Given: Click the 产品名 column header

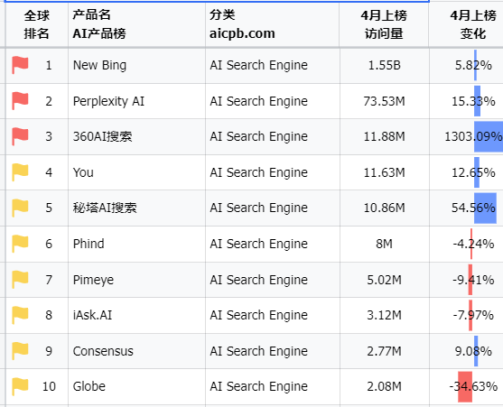Looking at the screenshot, I should tap(136, 24).
